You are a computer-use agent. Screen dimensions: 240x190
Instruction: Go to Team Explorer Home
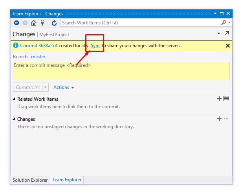pyautogui.click(x=34, y=23)
